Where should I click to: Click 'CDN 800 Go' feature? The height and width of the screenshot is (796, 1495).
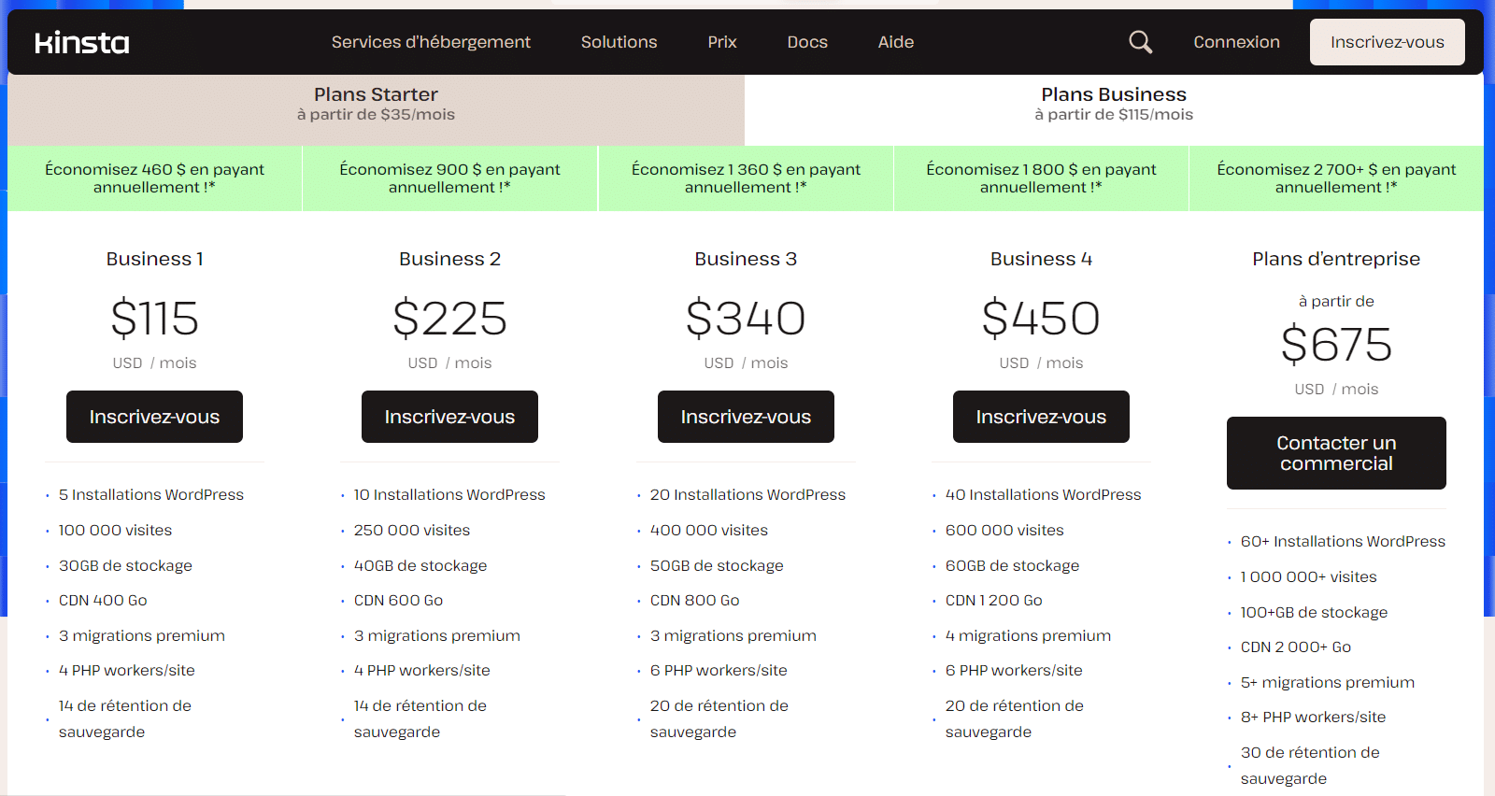694,600
